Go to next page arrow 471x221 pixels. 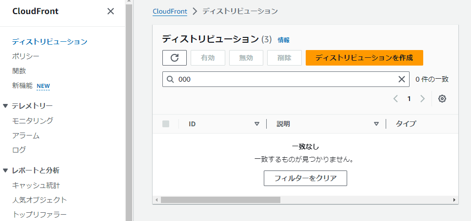[x=422, y=99]
